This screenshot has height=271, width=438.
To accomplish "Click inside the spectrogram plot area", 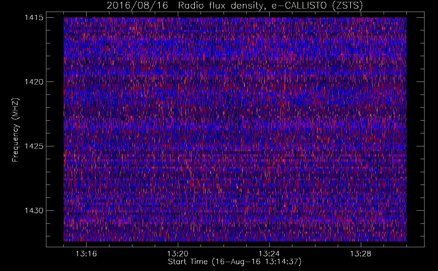I will point(235,129).
